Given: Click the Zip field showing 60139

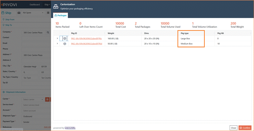Looking at the screenshot, I should tap(45, 66).
